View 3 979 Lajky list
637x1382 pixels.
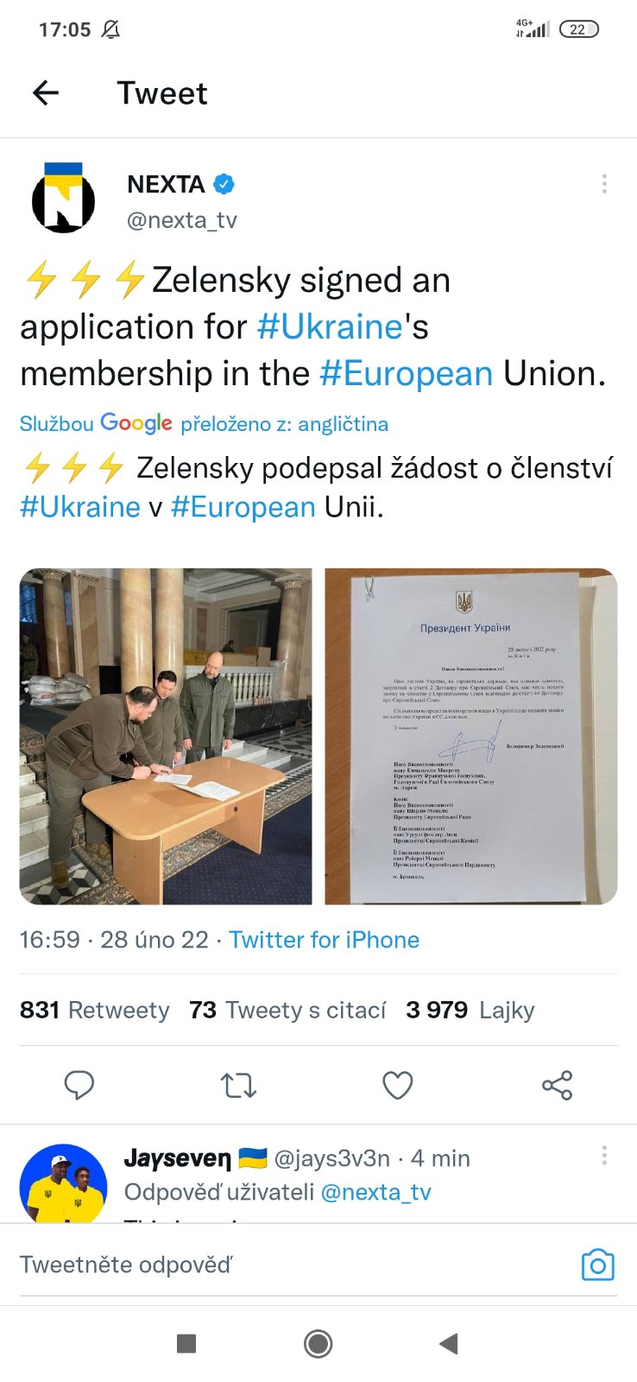coord(470,1010)
